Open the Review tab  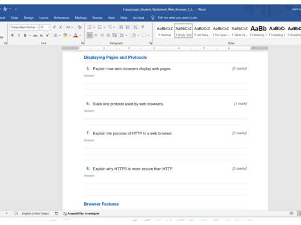[x=98, y=17]
